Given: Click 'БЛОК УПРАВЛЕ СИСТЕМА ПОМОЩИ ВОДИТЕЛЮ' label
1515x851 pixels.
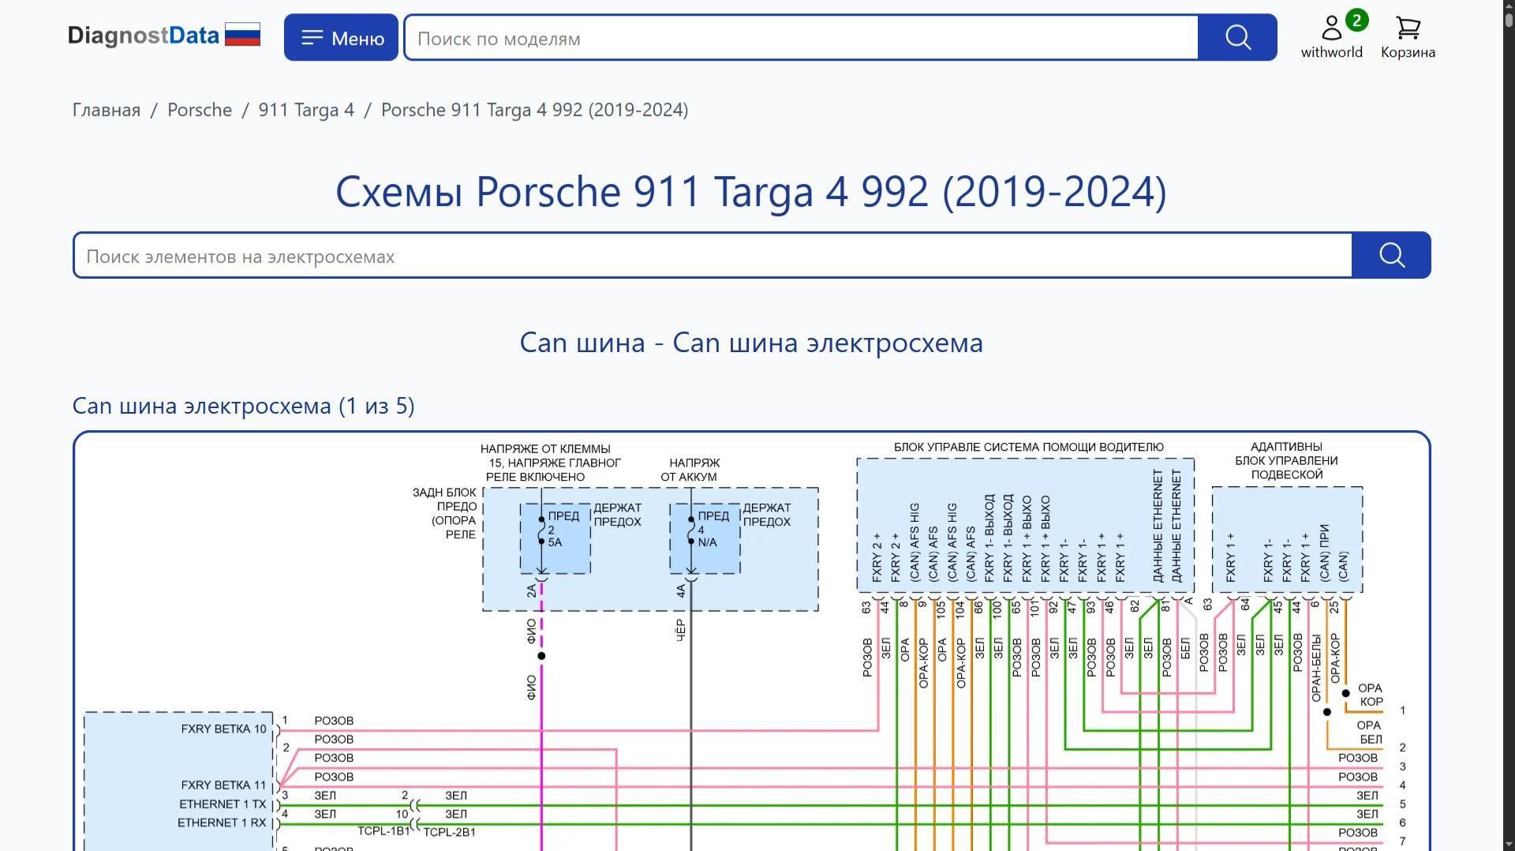Looking at the screenshot, I should click(1028, 448).
